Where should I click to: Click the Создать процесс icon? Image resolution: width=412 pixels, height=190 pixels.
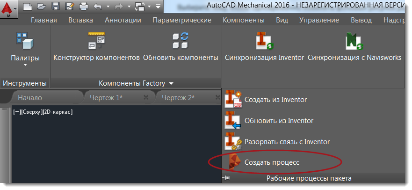pyautogui.click(x=234, y=162)
